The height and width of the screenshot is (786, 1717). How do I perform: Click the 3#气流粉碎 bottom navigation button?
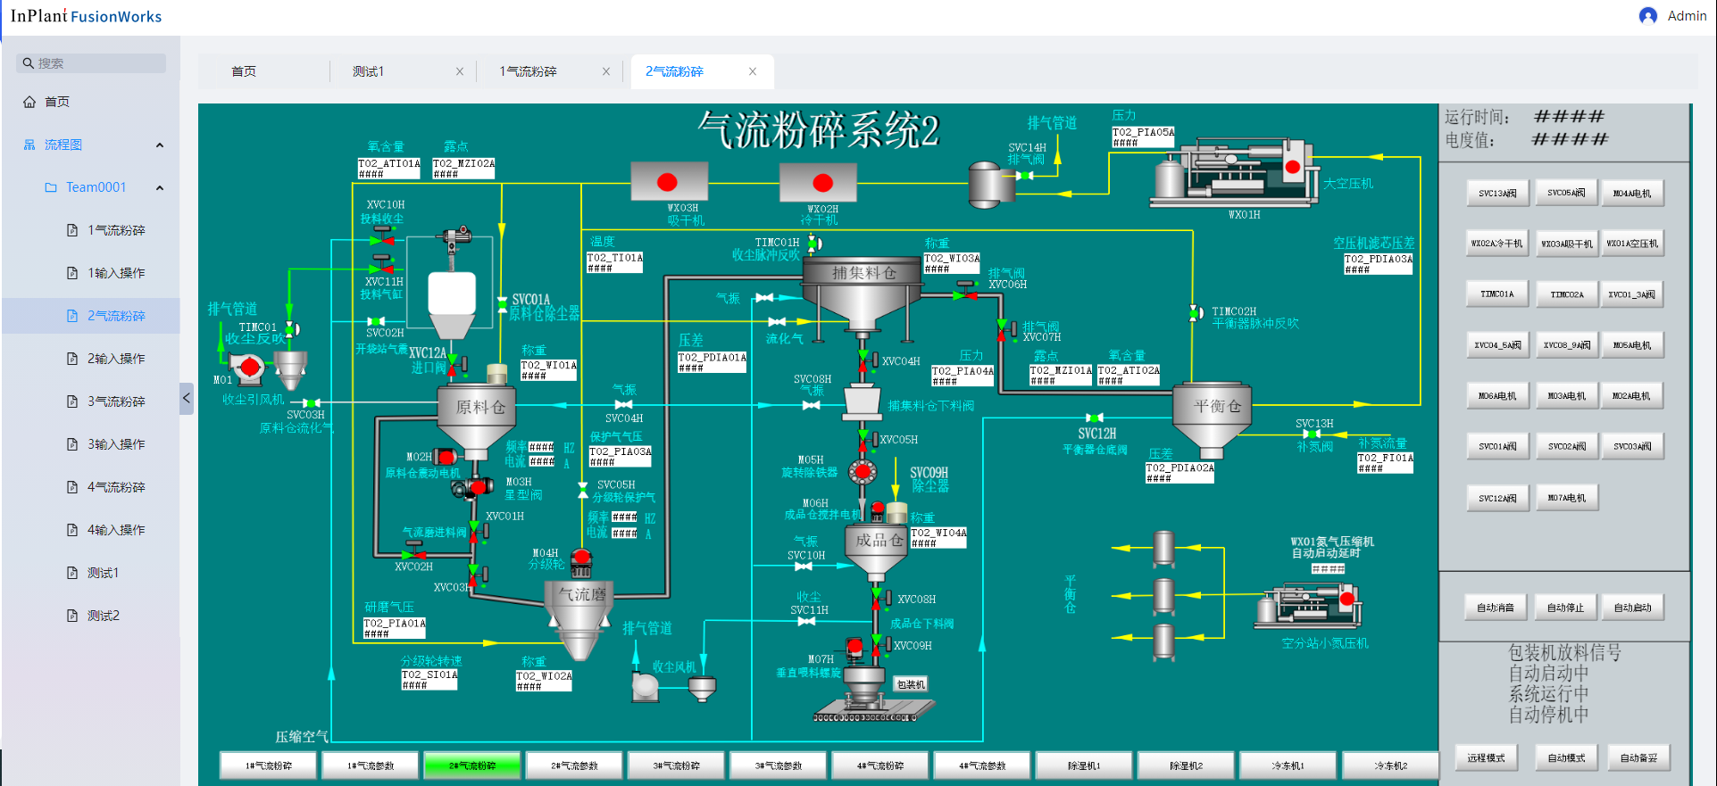click(676, 765)
